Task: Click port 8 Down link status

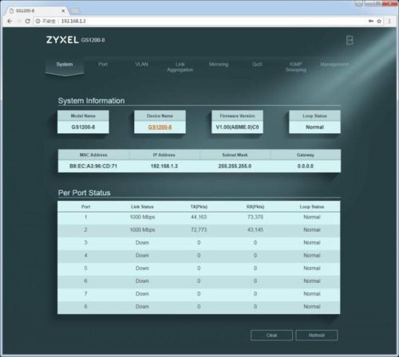Action: click(x=142, y=307)
